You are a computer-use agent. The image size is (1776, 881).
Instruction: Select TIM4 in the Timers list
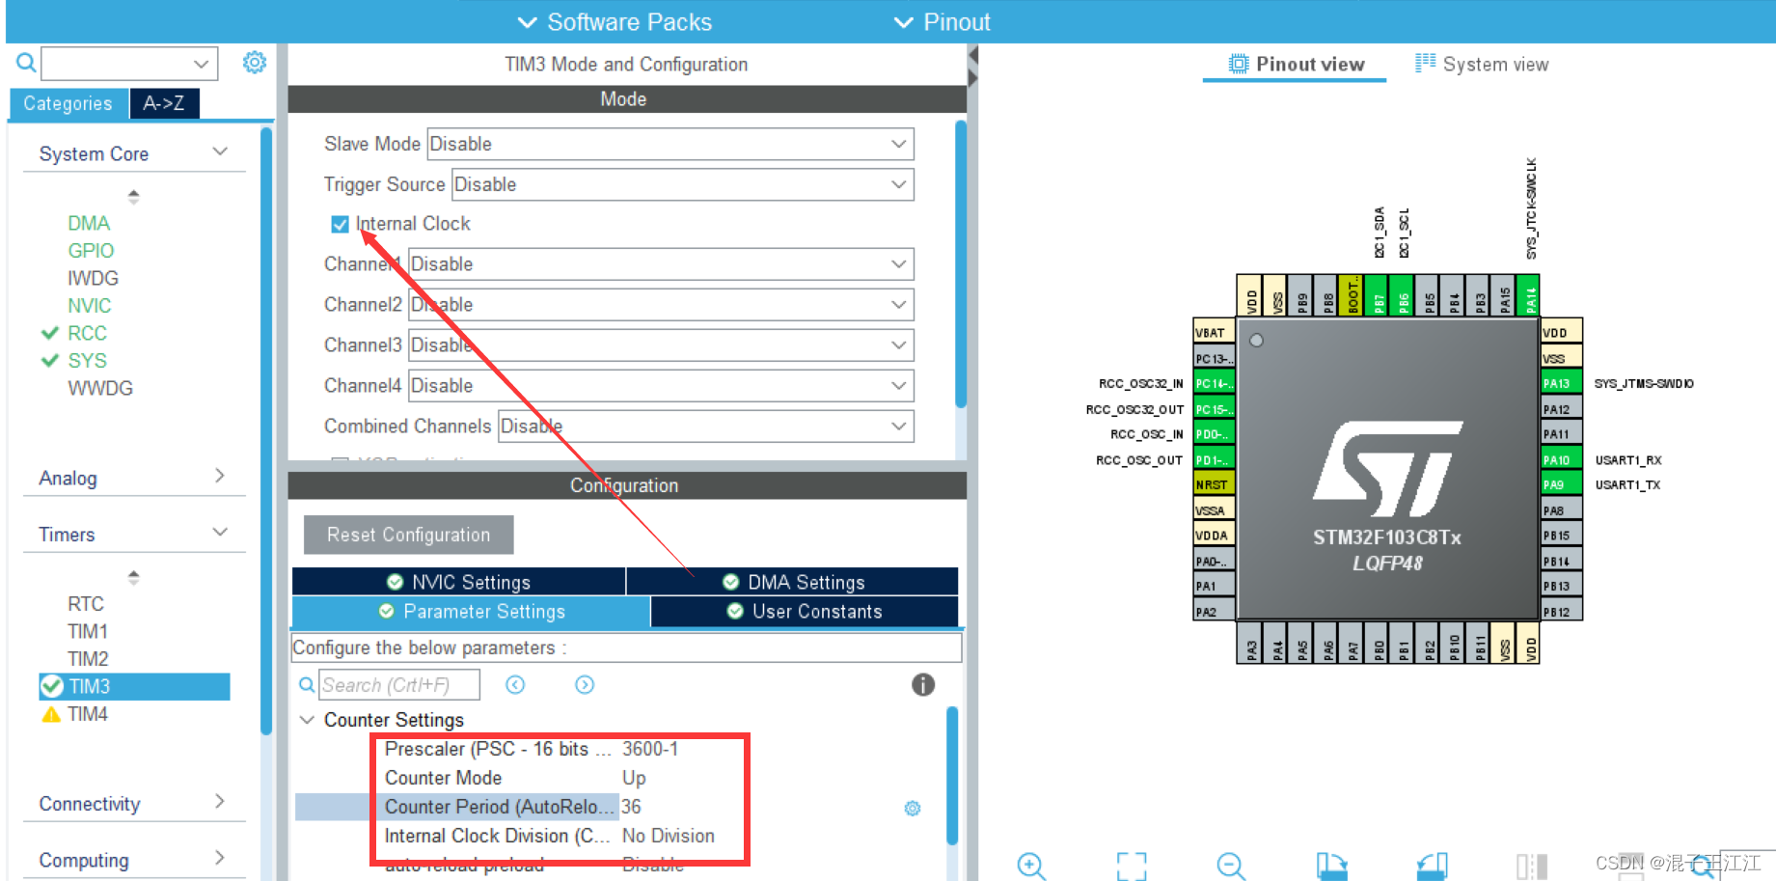tap(88, 714)
